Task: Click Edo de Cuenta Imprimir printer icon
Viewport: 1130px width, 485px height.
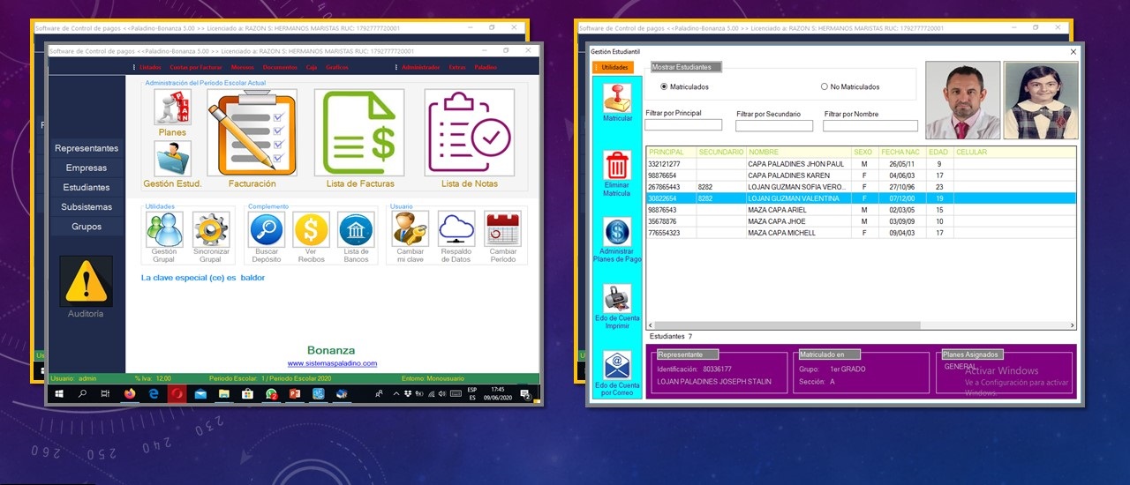Action: [x=617, y=298]
